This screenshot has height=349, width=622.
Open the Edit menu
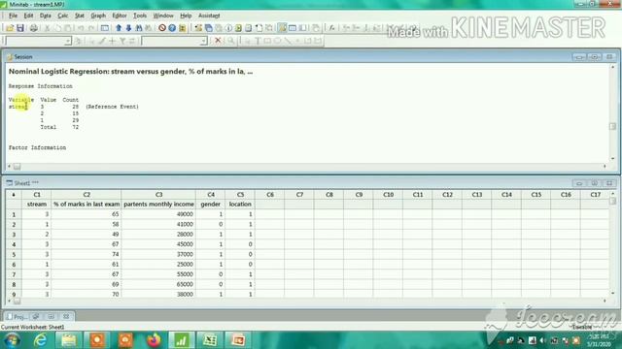click(28, 16)
